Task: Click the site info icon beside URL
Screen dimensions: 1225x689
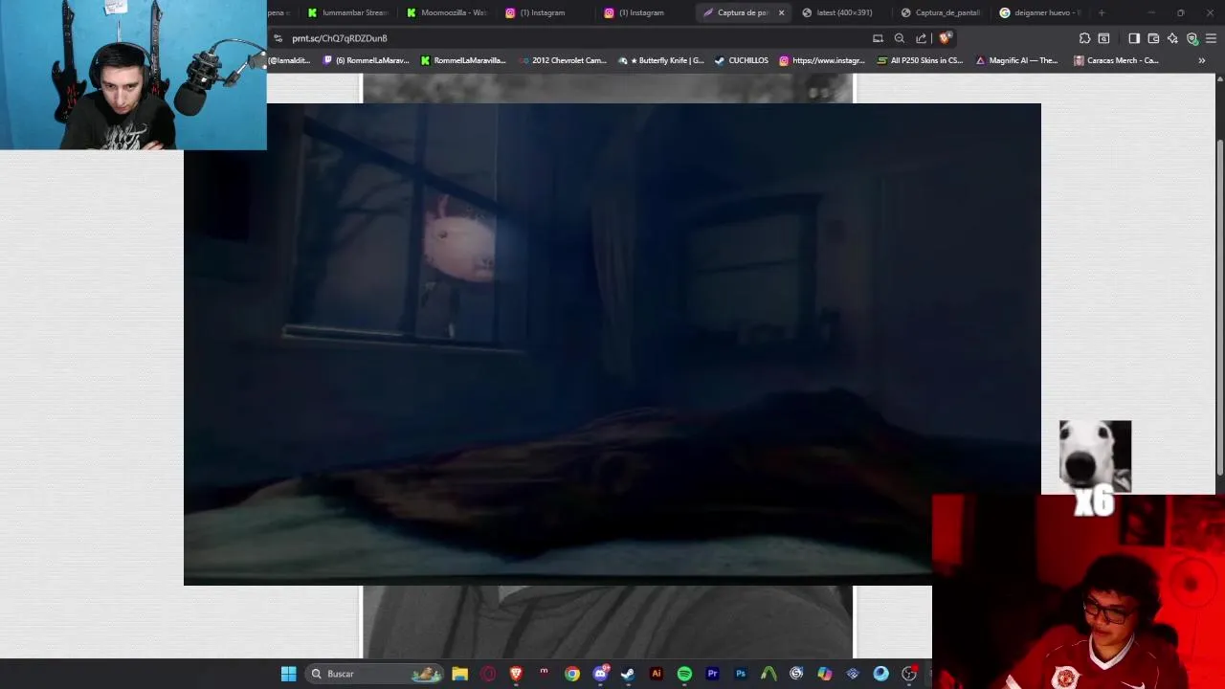Action: click(278, 38)
